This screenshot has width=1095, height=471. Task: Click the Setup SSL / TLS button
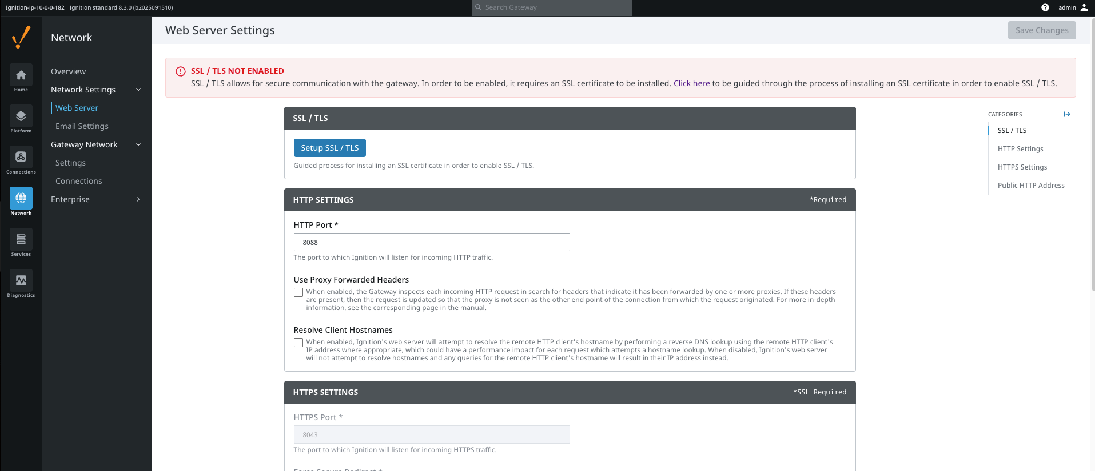(x=329, y=148)
